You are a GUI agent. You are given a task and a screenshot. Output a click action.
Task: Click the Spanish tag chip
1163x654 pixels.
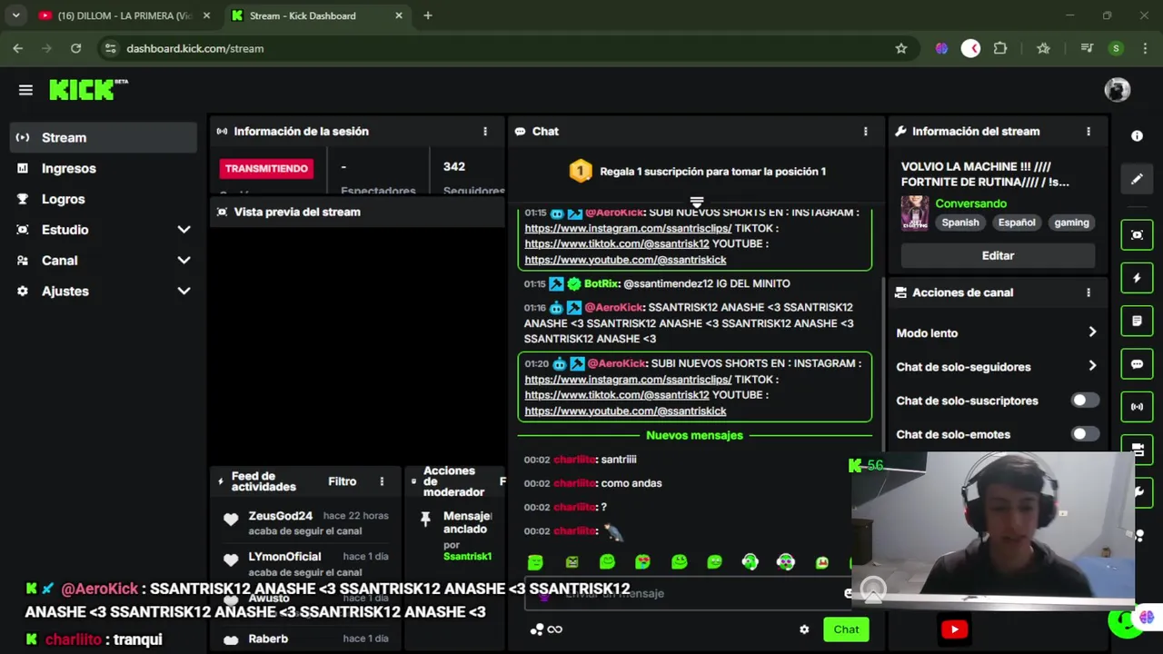pos(960,223)
